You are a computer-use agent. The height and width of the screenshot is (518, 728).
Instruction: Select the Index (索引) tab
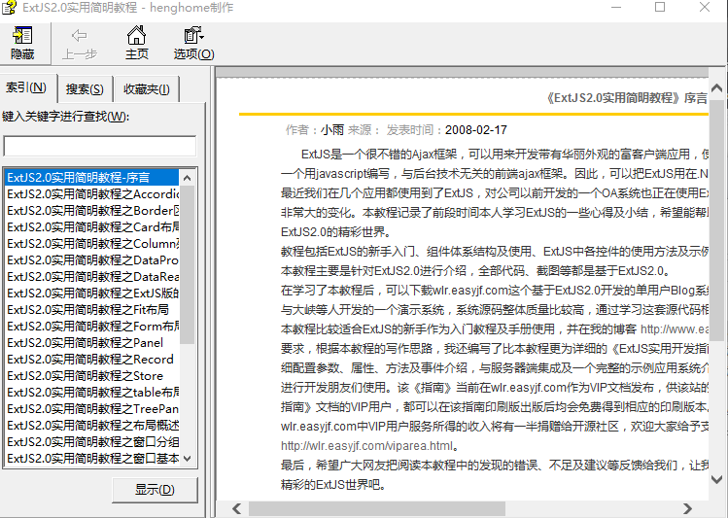tap(26, 88)
